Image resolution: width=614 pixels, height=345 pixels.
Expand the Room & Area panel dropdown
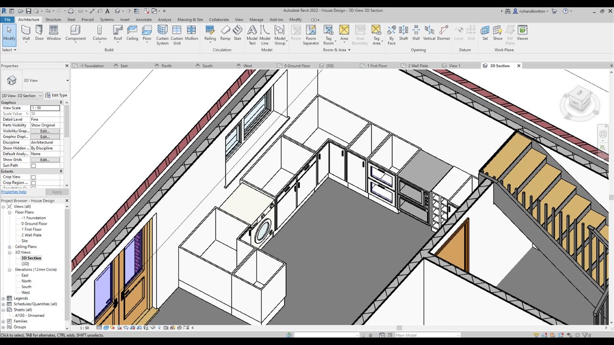(337, 50)
